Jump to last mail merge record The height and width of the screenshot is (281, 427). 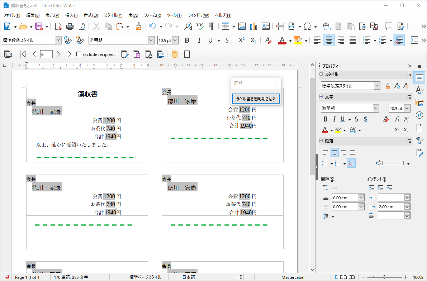(70, 54)
